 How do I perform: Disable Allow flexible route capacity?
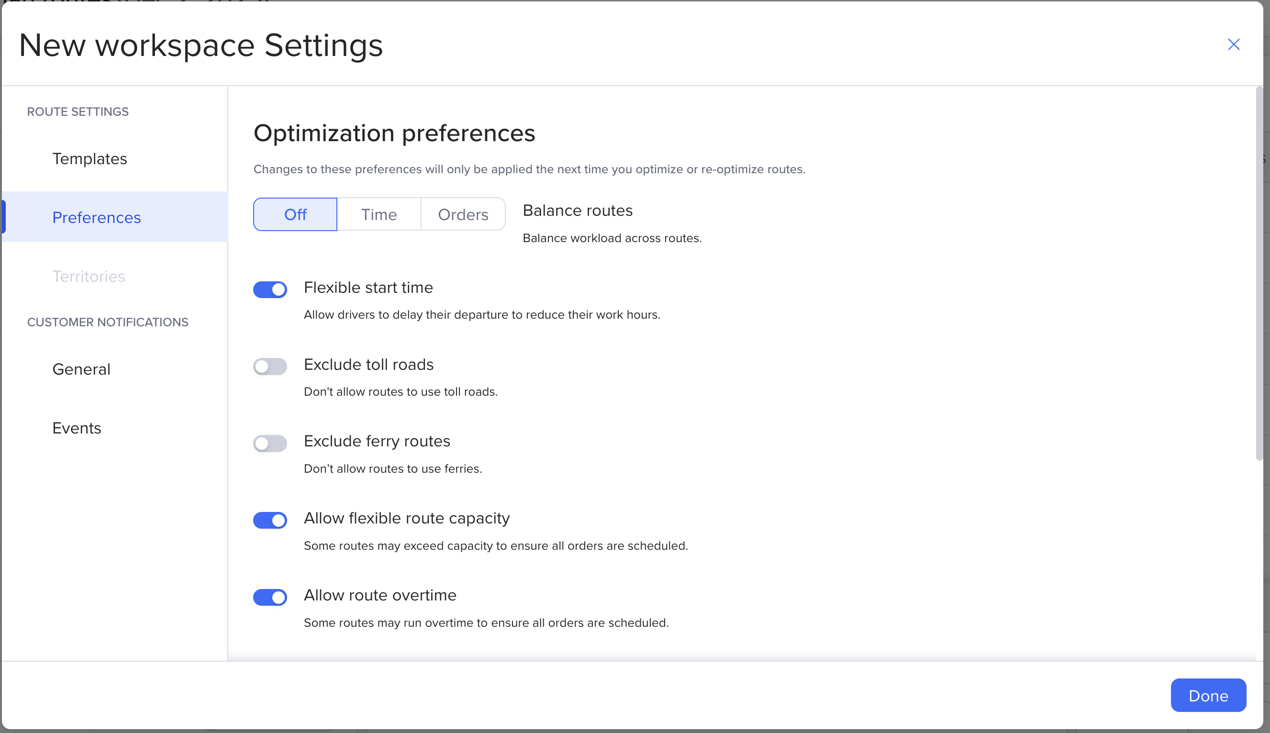click(270, 520)
